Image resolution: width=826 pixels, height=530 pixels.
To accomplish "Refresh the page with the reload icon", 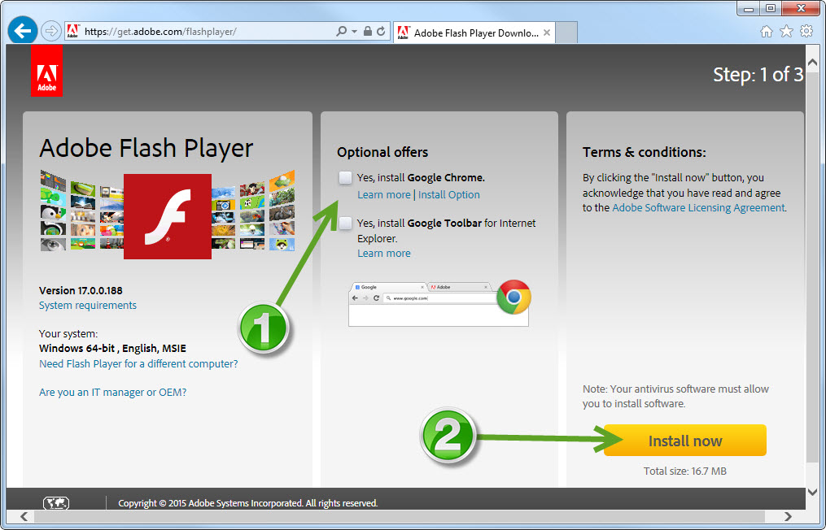I will (x=381, y=32).
